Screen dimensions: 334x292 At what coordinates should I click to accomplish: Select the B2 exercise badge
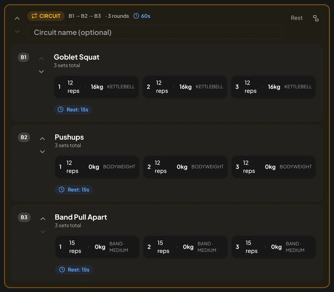click(x=24, y=137)
